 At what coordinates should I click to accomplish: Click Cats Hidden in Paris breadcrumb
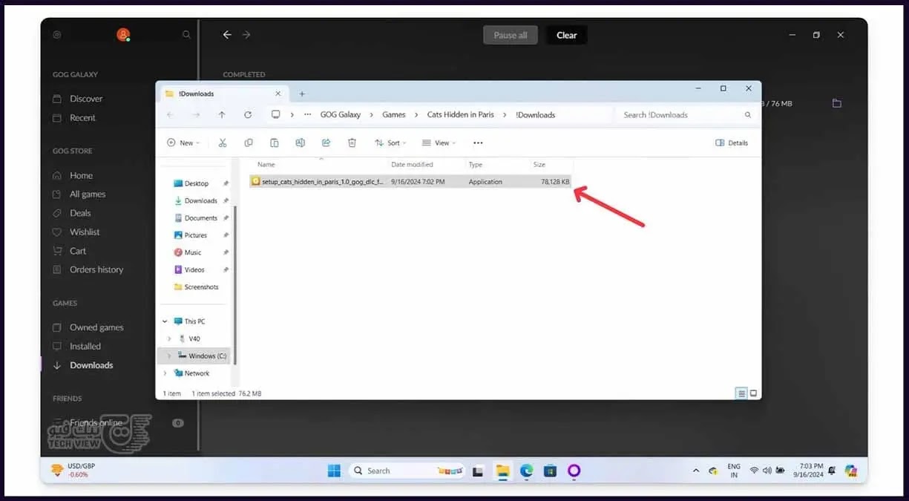point(460,115)
